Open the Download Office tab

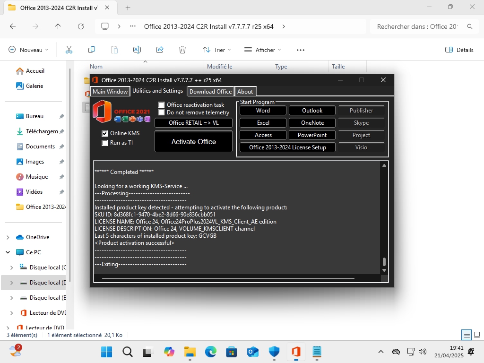coord(210,92)
